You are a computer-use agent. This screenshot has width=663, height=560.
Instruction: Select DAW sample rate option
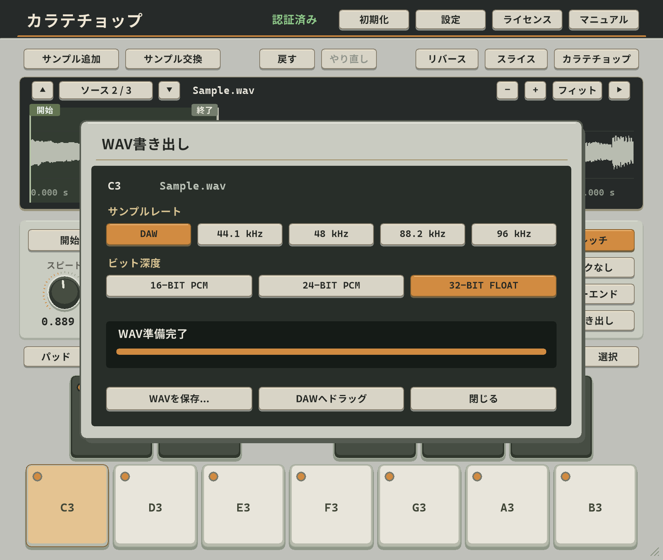tap(148, 234)
